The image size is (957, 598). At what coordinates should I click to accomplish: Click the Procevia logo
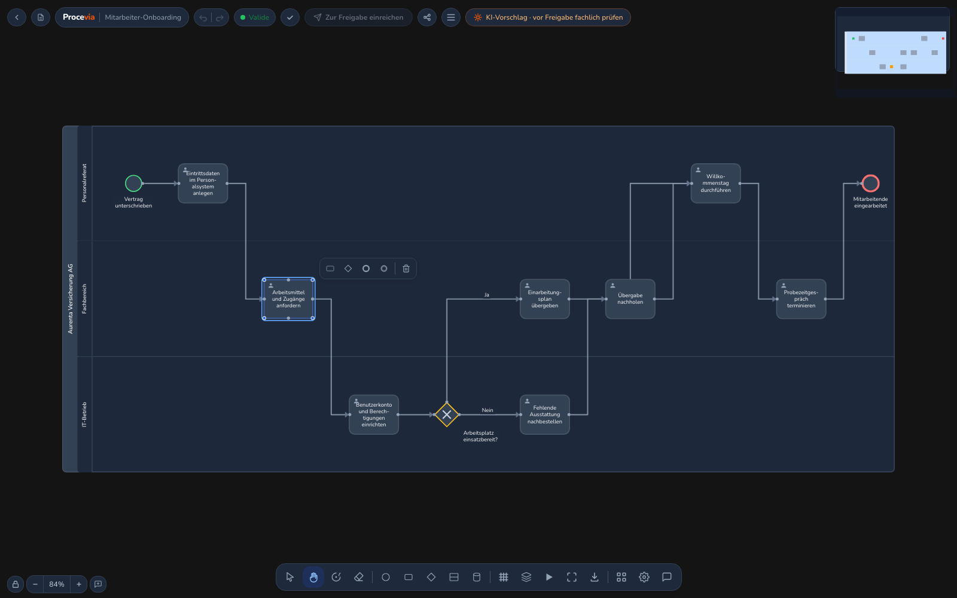click(78, 17)
